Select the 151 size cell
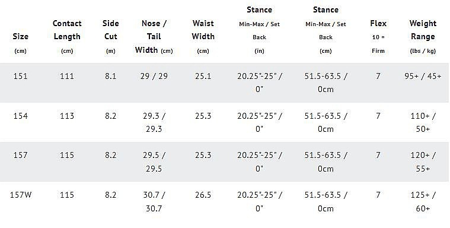Screen dimensions: 450x228 click(20, 76)
